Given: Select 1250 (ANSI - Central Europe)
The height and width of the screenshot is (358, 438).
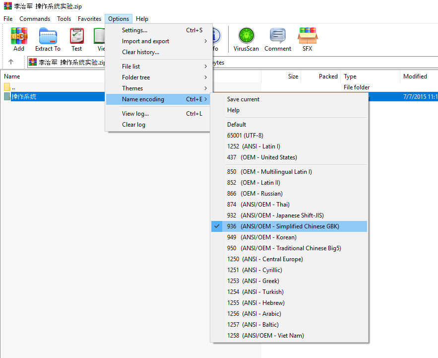Looking at the screenshot, I should [289, 259].
